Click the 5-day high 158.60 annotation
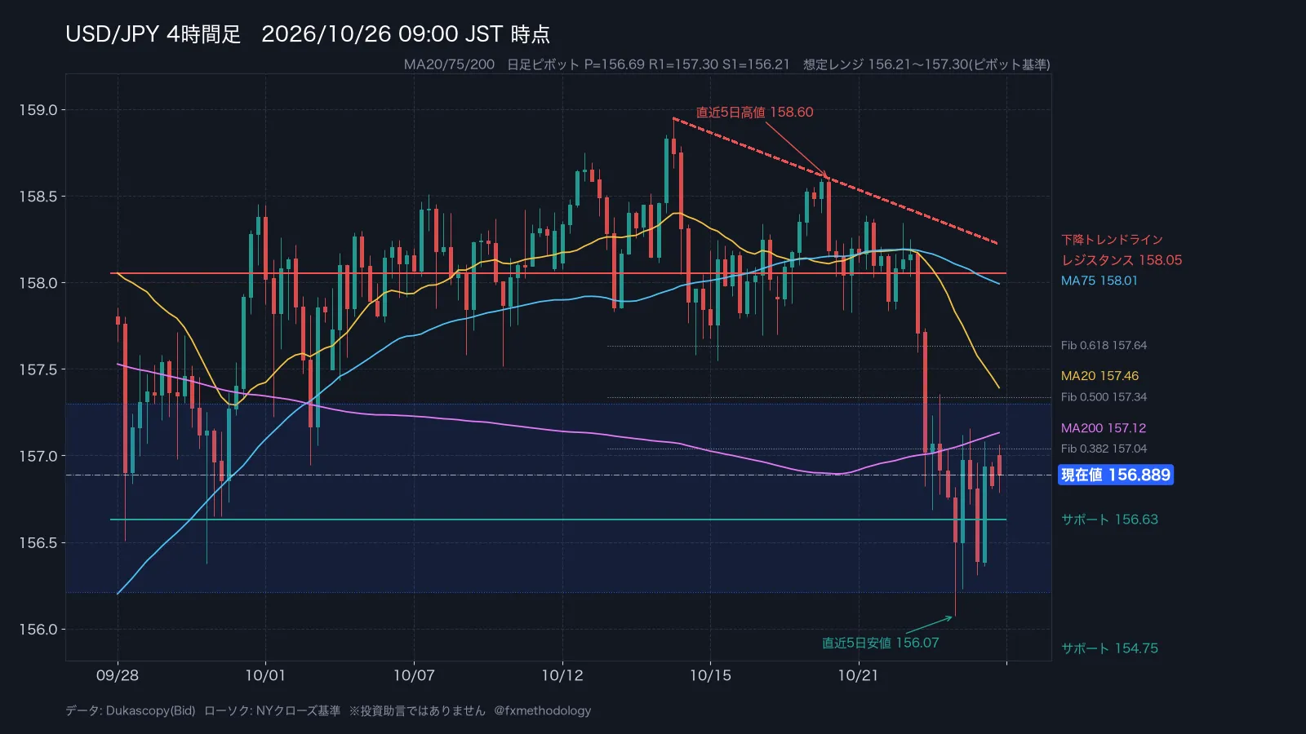This screenshot has width=1306, height=734. [x=754, y=113]
